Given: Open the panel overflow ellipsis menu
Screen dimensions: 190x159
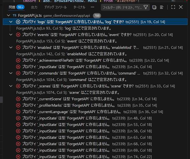Looking at the screenshot, I should (x=92, y=7).
